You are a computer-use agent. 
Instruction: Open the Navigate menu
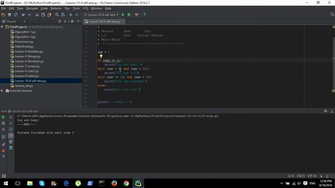32,8
